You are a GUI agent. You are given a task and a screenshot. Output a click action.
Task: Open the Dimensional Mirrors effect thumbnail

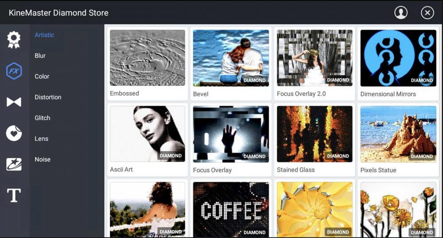pos(398,58)
